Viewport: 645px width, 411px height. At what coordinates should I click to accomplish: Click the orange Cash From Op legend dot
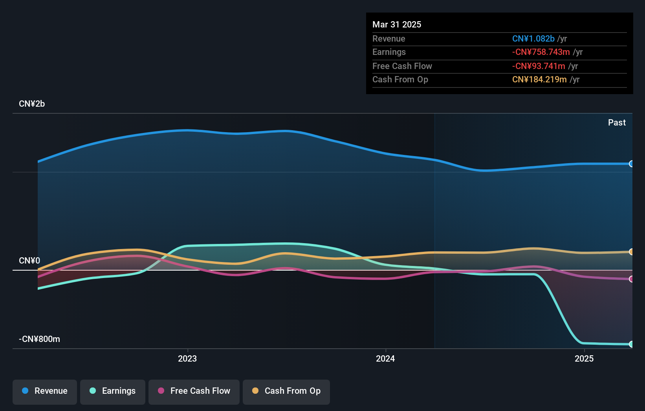pos(255,391)
